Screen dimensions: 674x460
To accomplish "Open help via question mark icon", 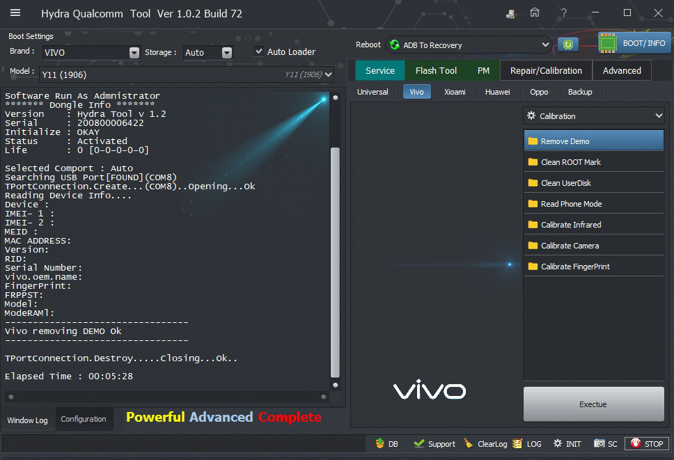I will tap(563, 13).
